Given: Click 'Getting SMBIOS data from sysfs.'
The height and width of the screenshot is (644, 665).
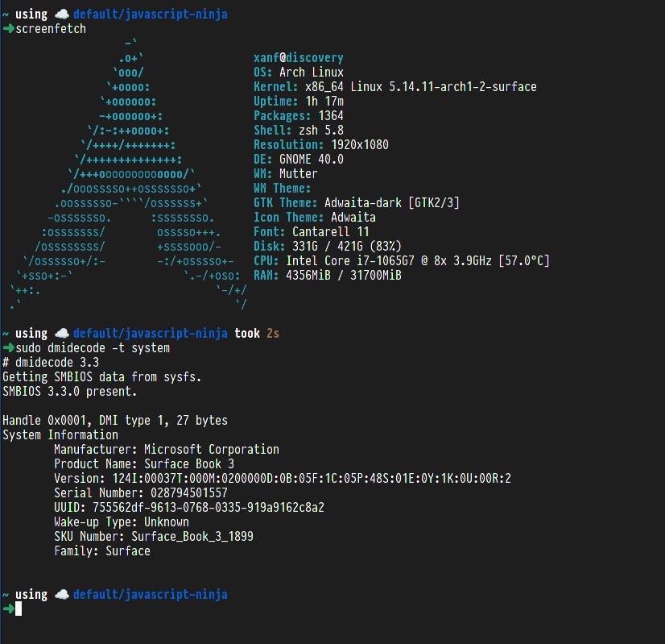Looking at the screenshot, I should click(x=102, y=376).
